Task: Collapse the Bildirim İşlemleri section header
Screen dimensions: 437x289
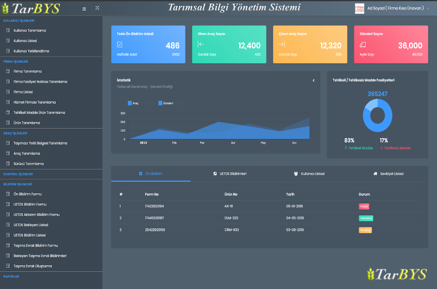Action: click(17, 184)
